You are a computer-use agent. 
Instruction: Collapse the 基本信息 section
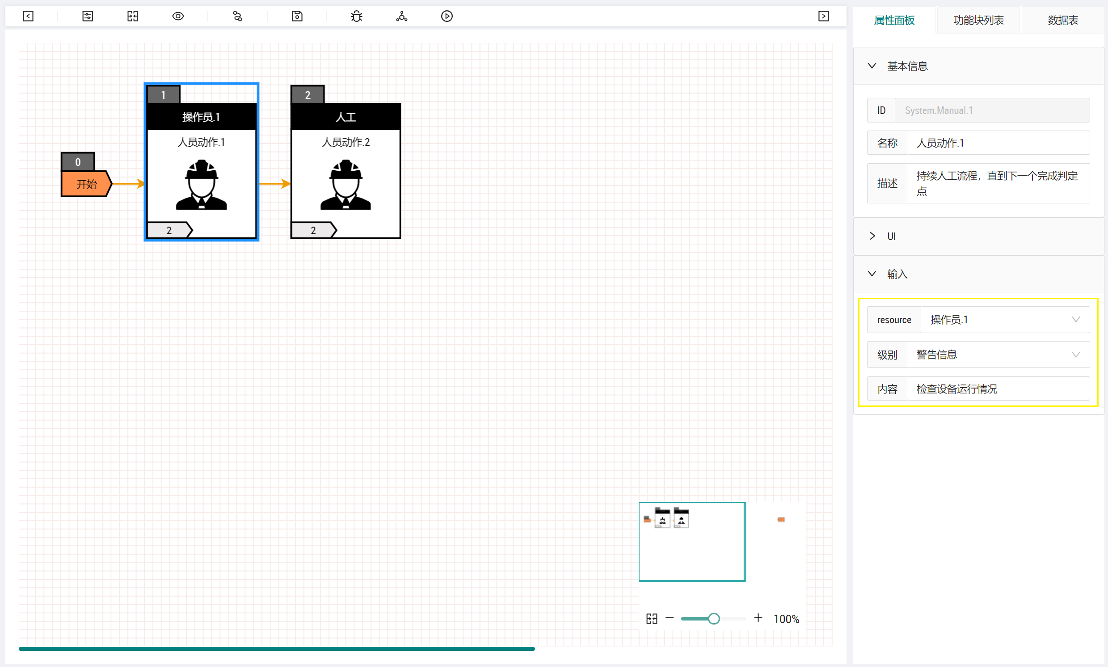point(872,66)
